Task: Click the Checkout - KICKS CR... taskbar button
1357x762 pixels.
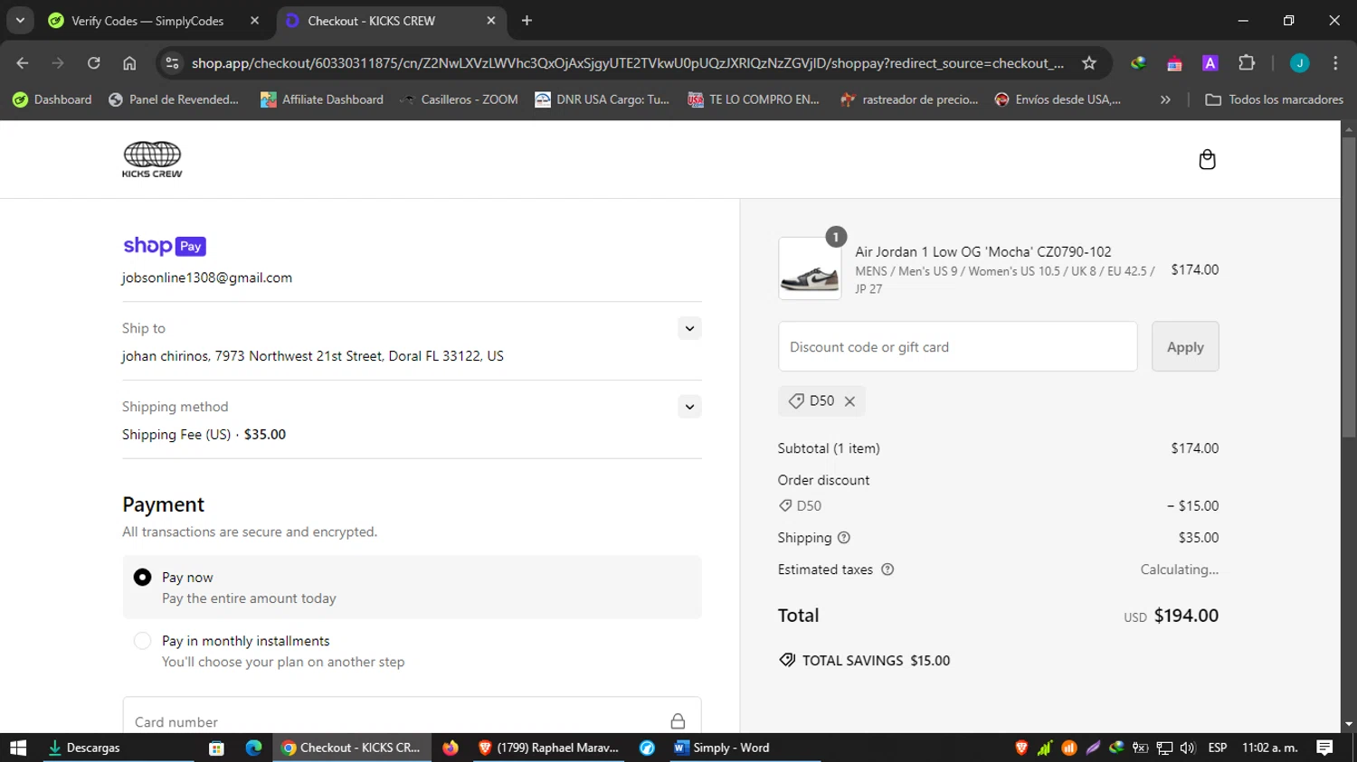Action: 351,748
